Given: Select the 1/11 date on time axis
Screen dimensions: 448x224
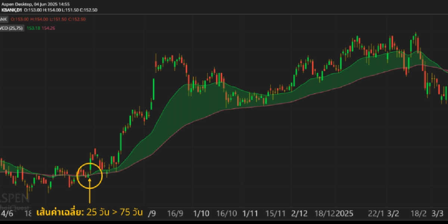Looking at the screenshot, I should tap(250, 214).
